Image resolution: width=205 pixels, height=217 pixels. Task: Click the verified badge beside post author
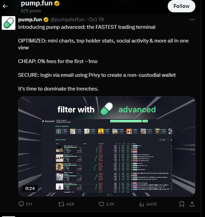46,20
